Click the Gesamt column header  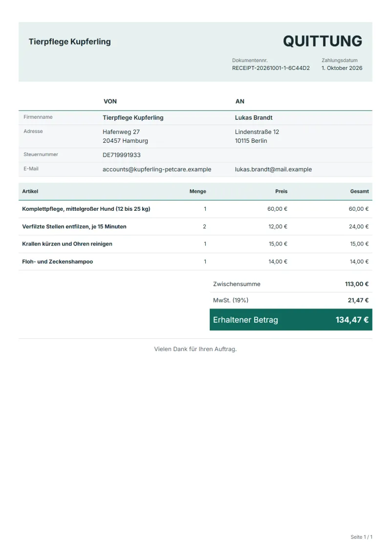pos(359,192)
